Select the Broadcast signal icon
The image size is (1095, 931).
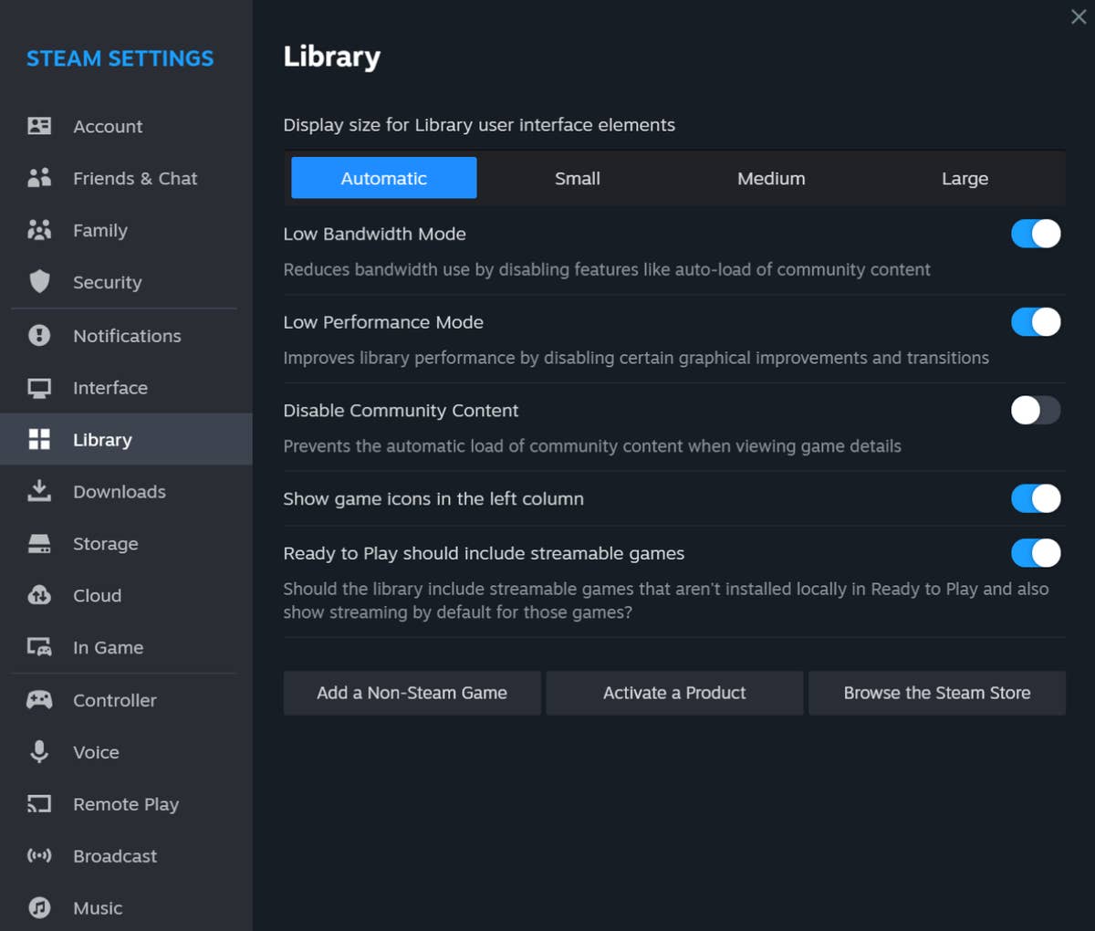40,855
